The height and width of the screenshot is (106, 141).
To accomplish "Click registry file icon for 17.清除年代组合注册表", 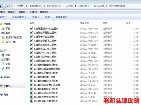I will (31, 93).
